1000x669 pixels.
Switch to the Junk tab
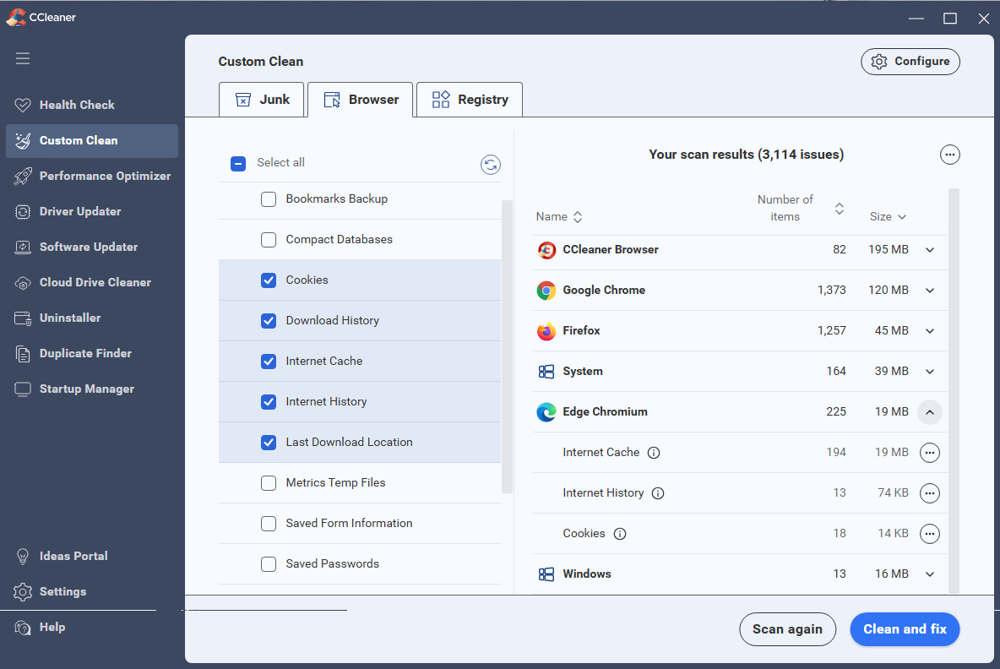(262, 100)
